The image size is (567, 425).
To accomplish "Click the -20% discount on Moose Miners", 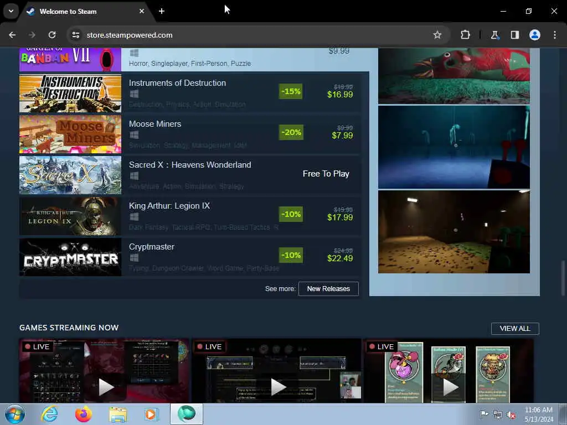I will tap(291, 132).
